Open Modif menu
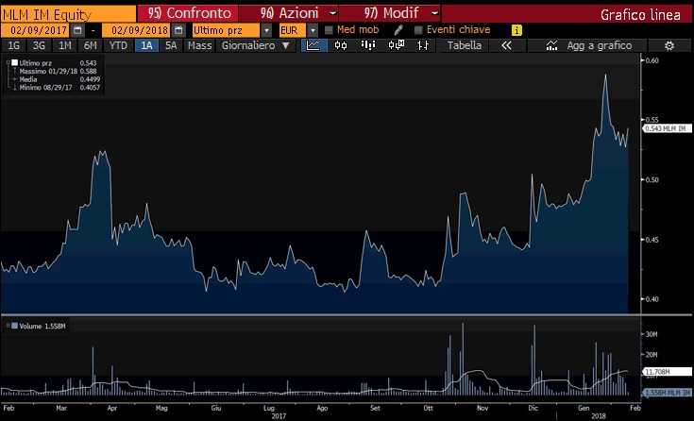Screen dimensions: 694x421 391,13
